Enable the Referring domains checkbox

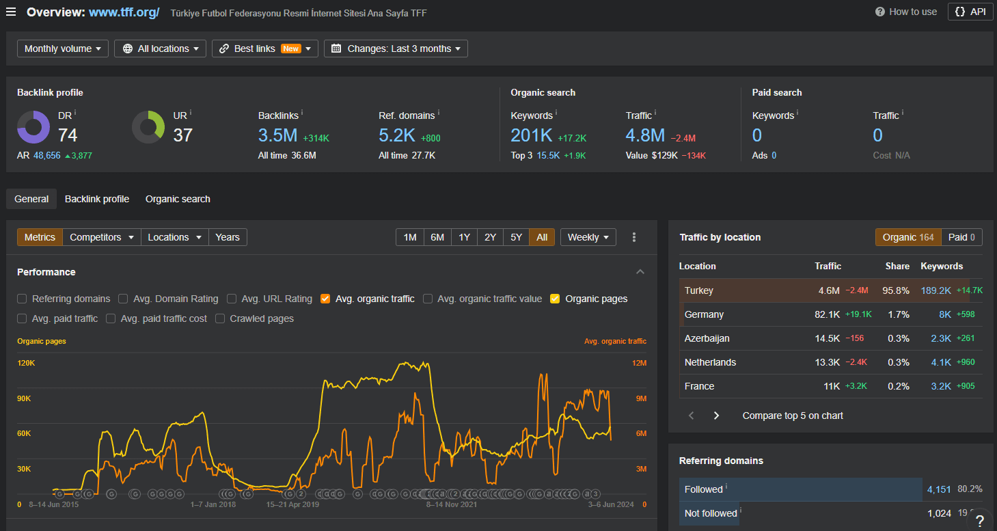(x=22, y=299)
